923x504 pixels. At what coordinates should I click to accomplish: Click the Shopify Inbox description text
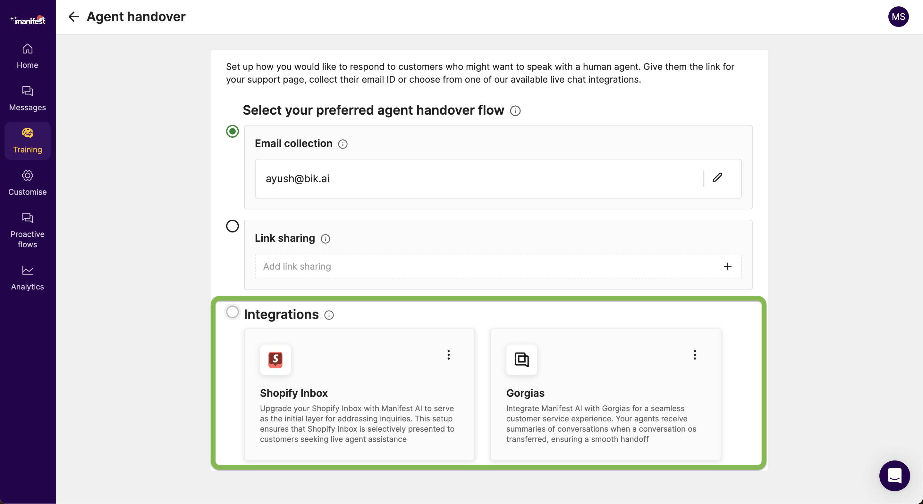(357, 424)
